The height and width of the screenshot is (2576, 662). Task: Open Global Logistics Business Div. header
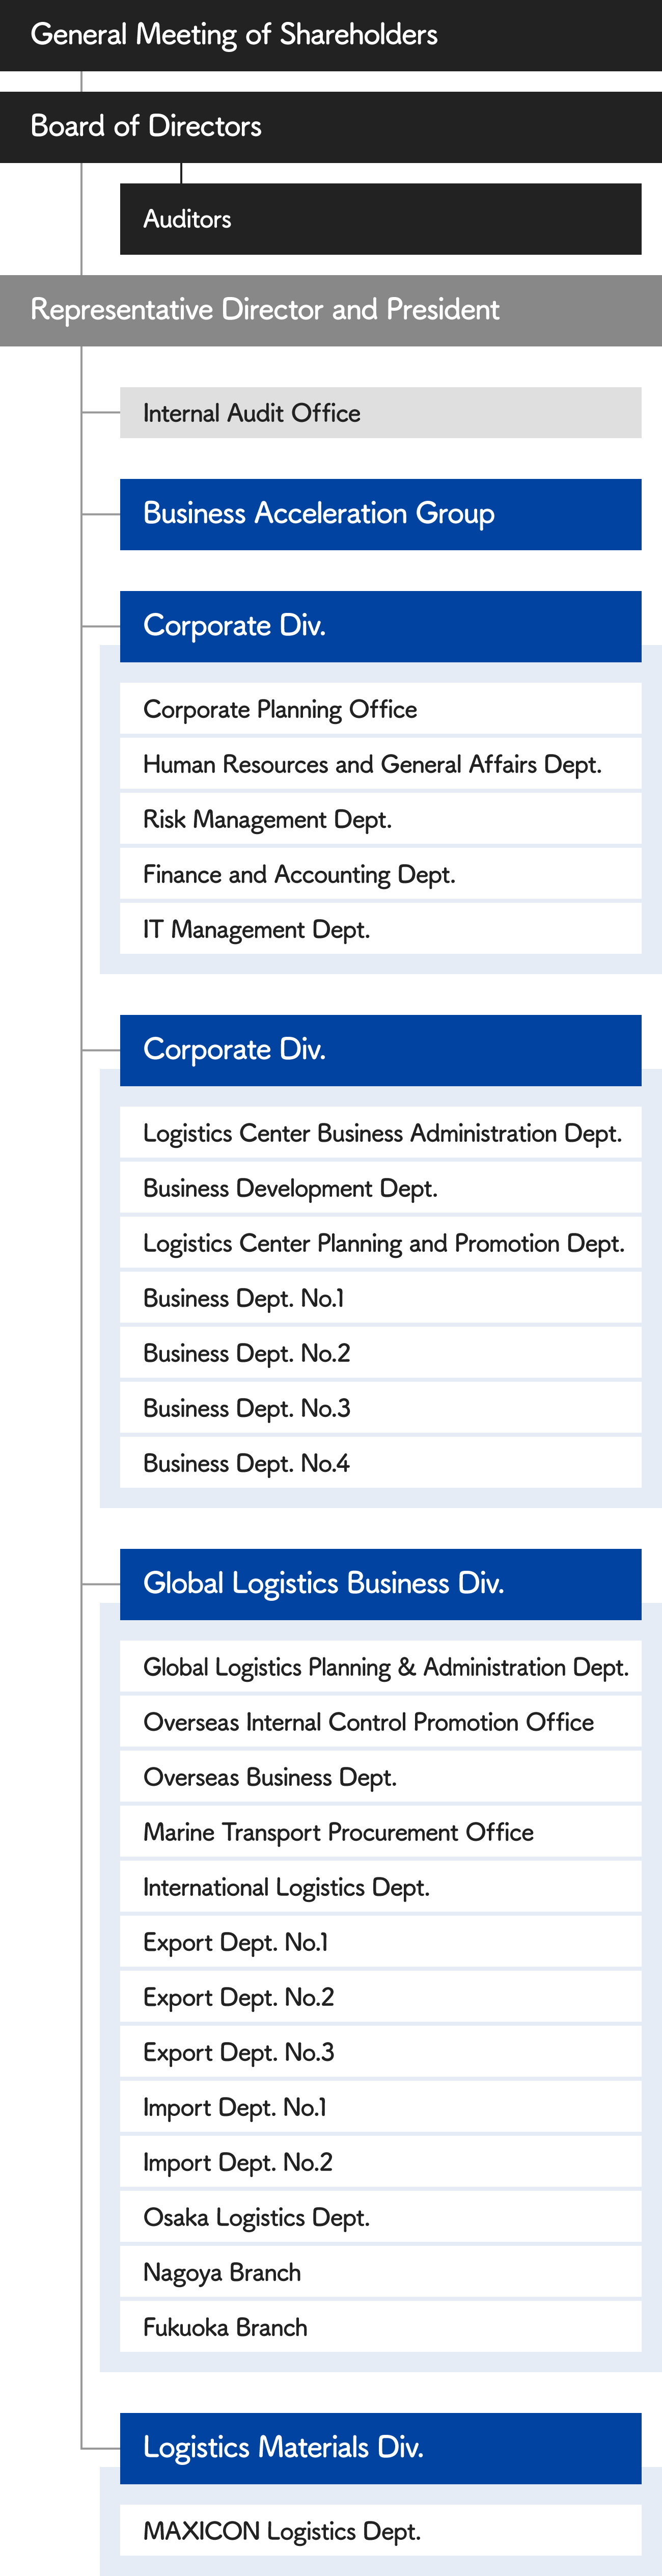380,1584
